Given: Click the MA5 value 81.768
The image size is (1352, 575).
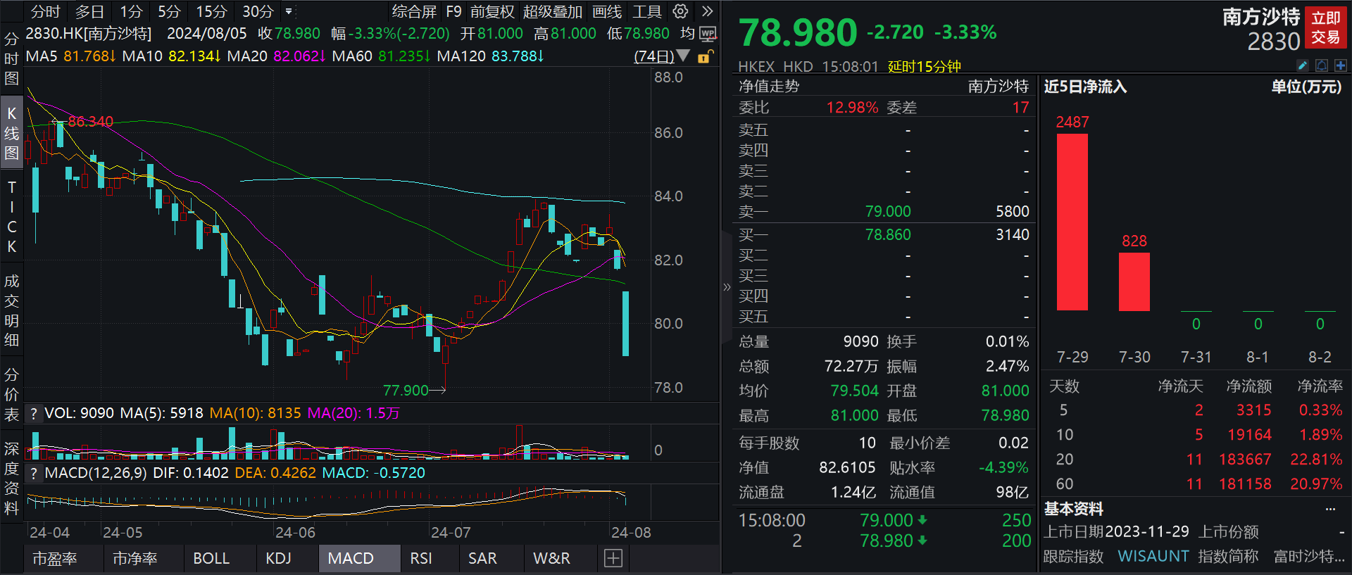Looking at the screenshot, I should 89,56.
